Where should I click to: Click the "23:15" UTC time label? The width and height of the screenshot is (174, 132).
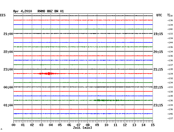(x=158, y=105)
